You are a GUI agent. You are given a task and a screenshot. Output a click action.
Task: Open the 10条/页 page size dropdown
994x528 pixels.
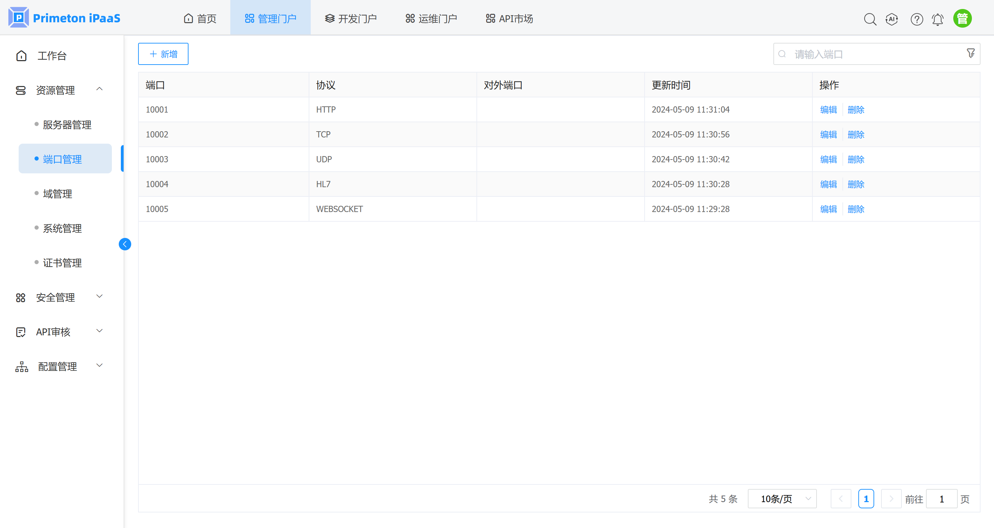(782, 498)
